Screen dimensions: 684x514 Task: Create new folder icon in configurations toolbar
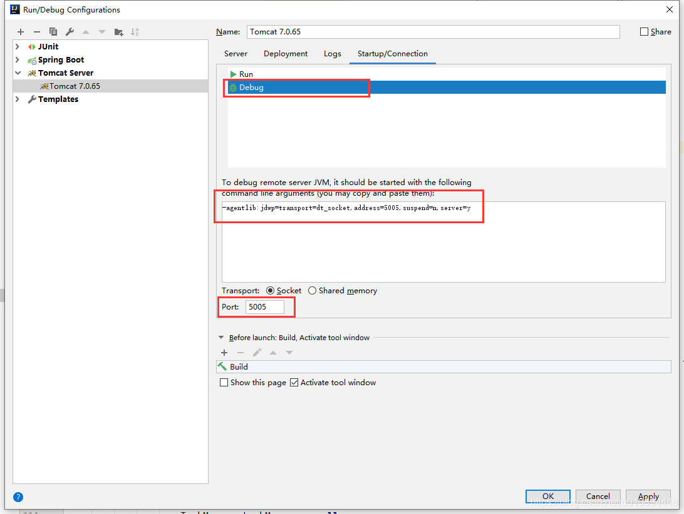click(118, 32)
